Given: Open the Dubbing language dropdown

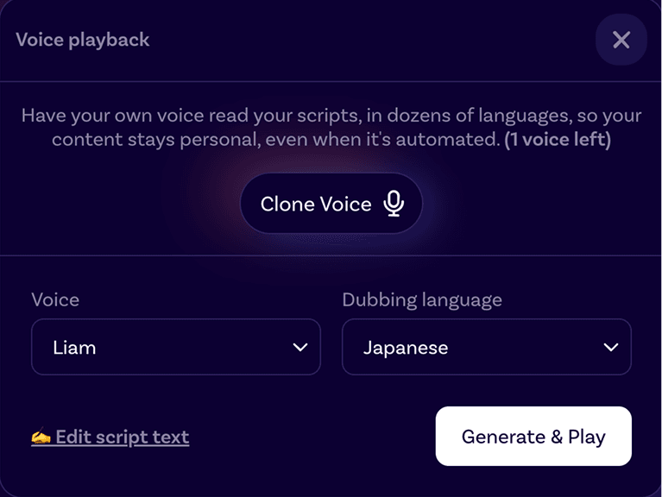Looking at the screenshot, I should [486, 348].
